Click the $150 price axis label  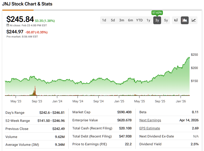pyautogui.click(x=194, y=81)
